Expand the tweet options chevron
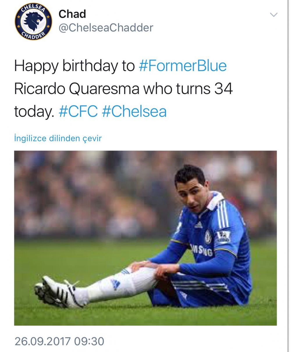Viewport: 291px width, 352px height. pyautogui.click(x=274, y=15)
